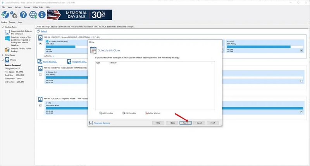The image size is (310, 166).
Task: Click the Details hard disk icon in sidebar
Action: point(7,60)
